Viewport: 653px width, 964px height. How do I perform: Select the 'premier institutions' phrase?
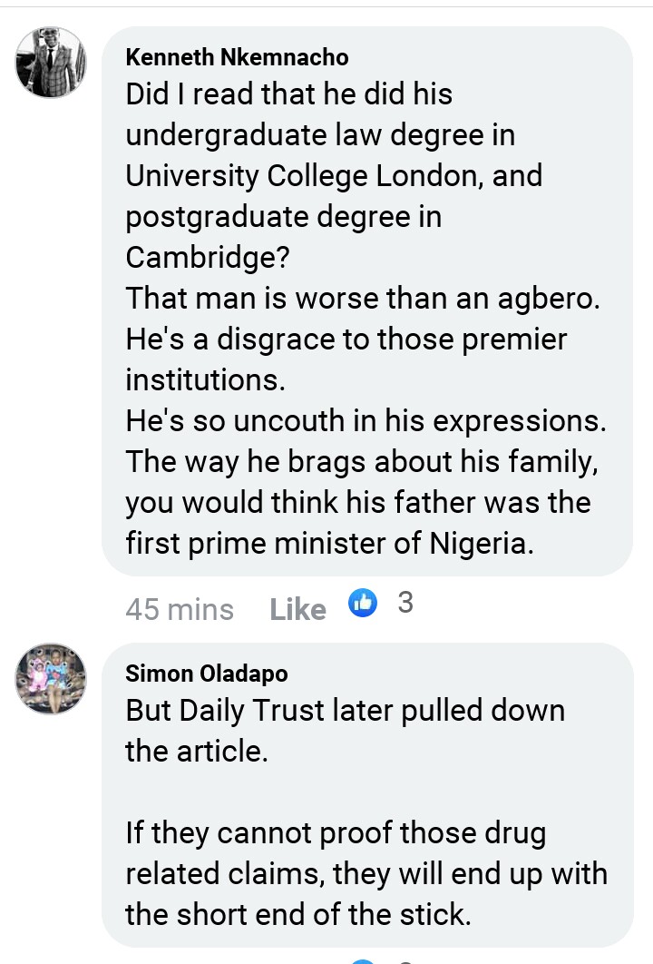[345, 359]
